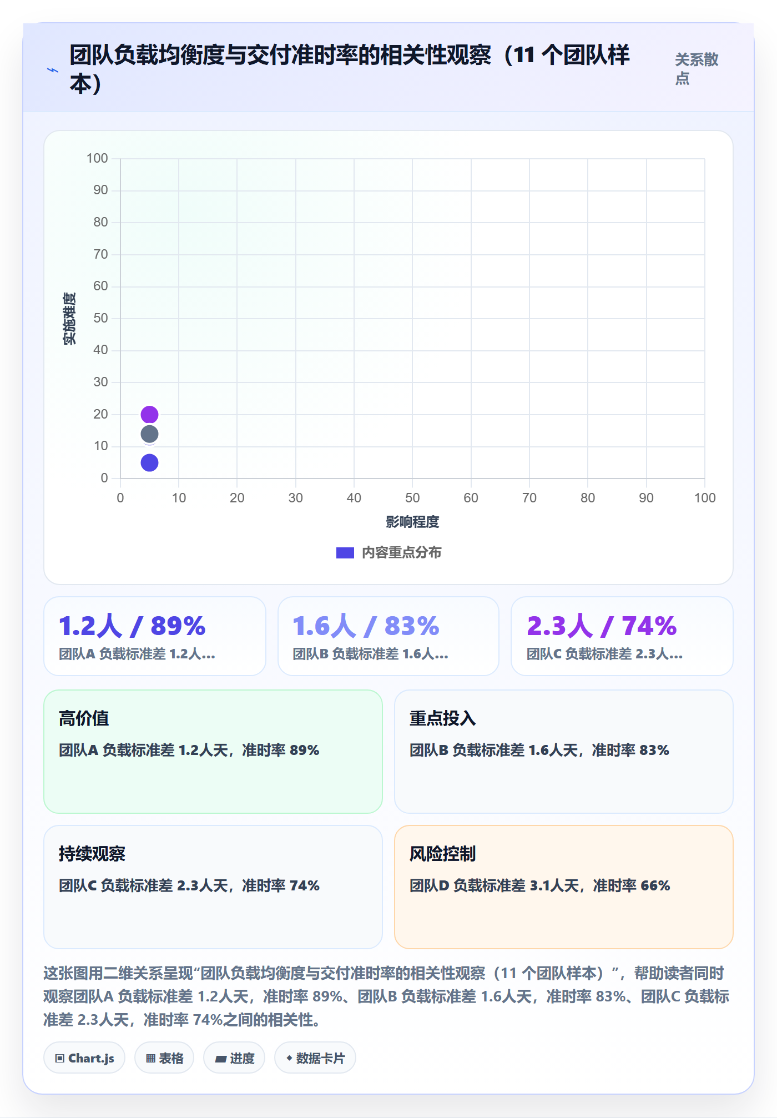Select the 1.2人 / 89% stat card

[x=155, y=636]
